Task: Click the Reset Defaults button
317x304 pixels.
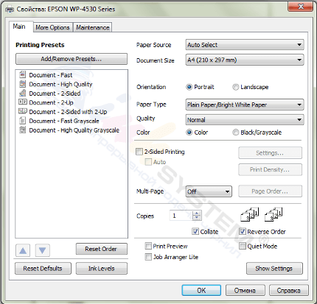Action: 43,268
